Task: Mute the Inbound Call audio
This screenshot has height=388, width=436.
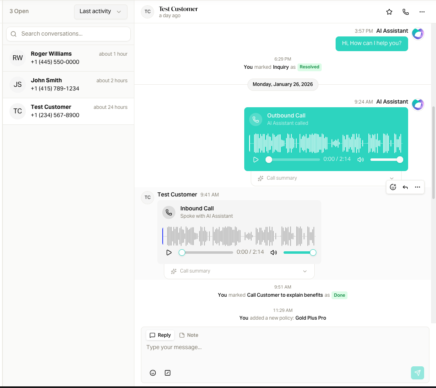Action: [274, 253]
